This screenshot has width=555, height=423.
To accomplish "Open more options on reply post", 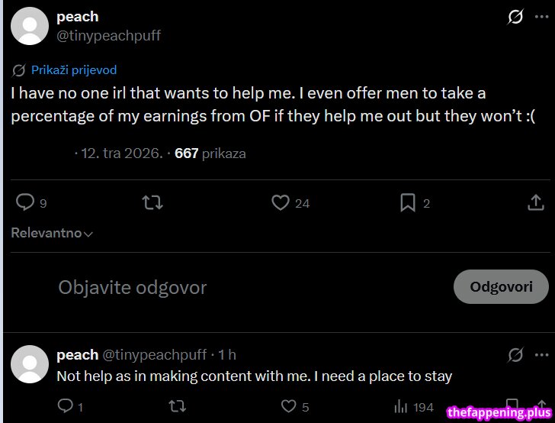I will [x=541, y=354].
